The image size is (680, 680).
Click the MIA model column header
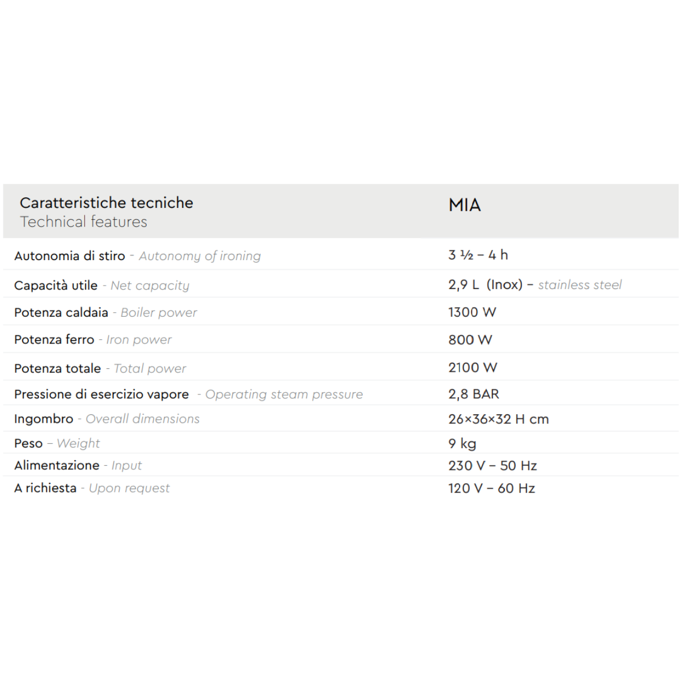click(465, 205)
